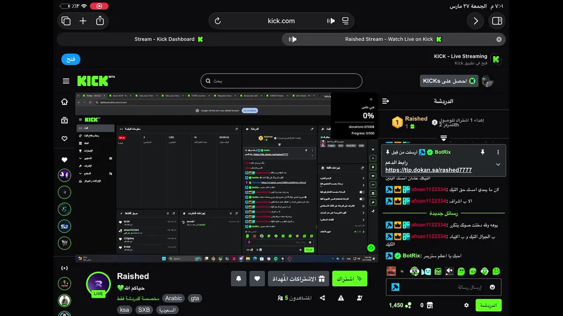Image resolution: width=563 pixels, height=316 pixels.
Task: Open the S2 followed channel avatar in sidebar
Action: point(65,226)
